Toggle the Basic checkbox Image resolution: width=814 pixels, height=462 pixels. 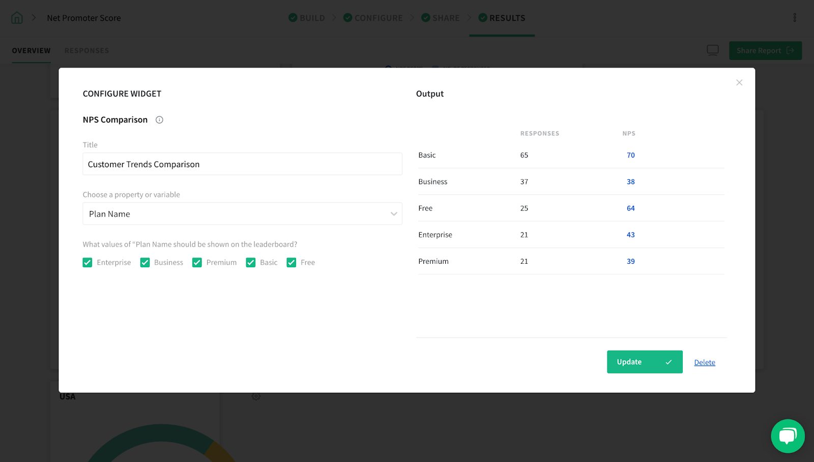click(251, 262)
